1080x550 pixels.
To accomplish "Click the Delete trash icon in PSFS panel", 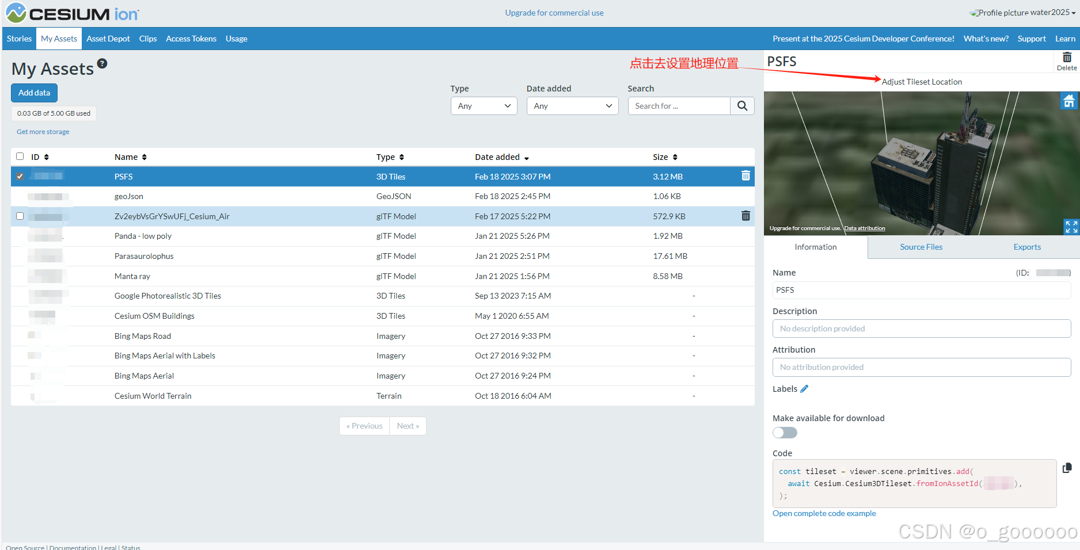I will (x=1067, y=61).
